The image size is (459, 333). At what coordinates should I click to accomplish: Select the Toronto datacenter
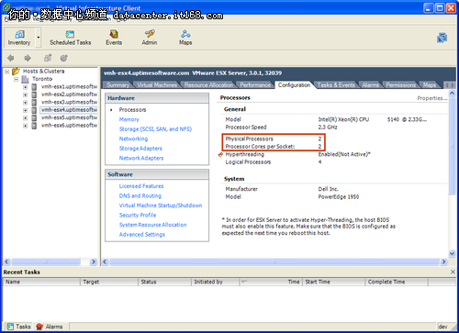click(x=42, y=79)
